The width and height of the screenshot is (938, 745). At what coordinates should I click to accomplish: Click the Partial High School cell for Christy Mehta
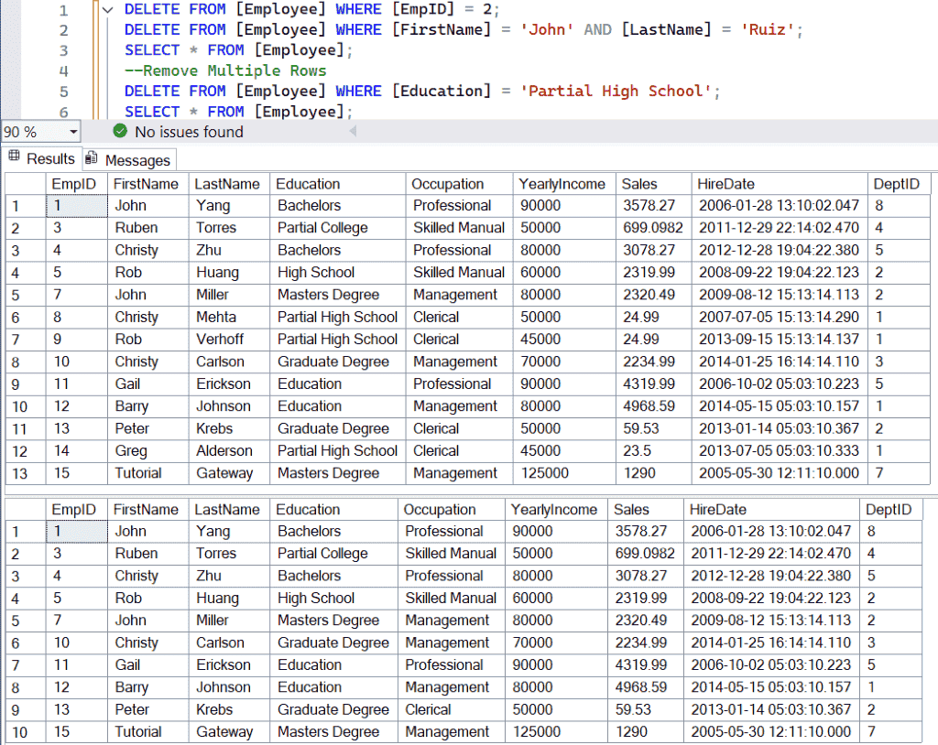coord(337,317)
